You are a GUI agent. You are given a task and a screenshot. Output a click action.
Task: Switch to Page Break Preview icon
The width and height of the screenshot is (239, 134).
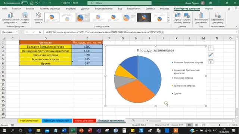point(203,125)
